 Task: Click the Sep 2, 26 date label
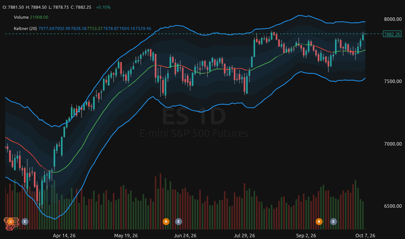(306, 236)
